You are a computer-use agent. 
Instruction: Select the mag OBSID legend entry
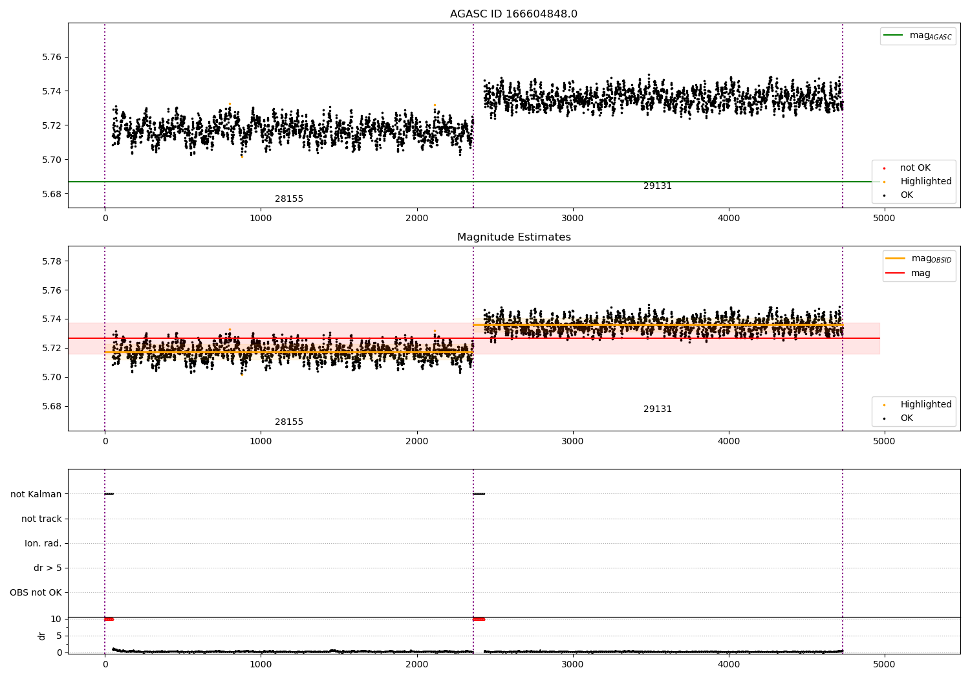(918, 259)
